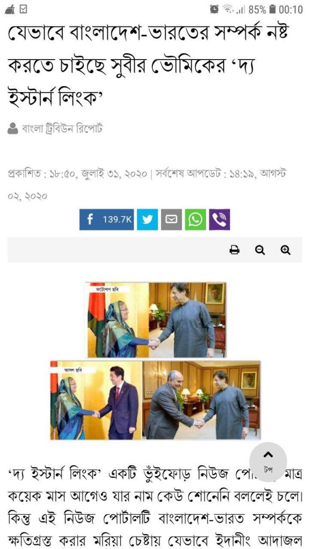Print the article with printer icon
The image size is (309, 549).
point(234,250)
